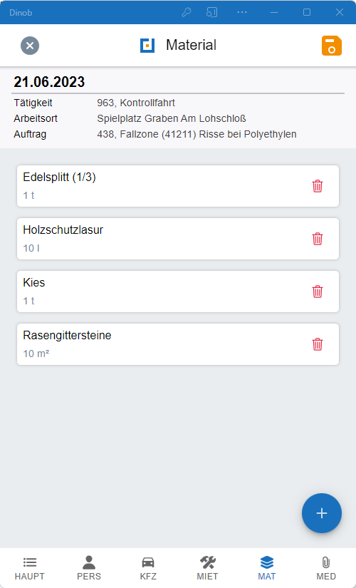The image size is (356, 588).
Task: Open the PERS tab
Action: (x=89, y=568)
